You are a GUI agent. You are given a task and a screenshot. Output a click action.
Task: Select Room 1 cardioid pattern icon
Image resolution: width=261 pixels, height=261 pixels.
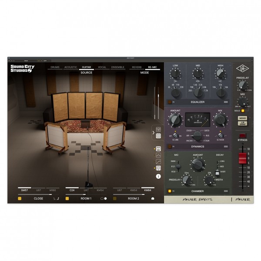102,198
